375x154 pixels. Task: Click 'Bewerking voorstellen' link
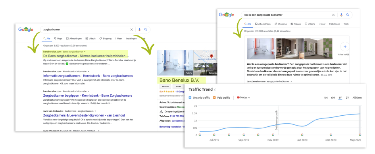pos(170,127)
